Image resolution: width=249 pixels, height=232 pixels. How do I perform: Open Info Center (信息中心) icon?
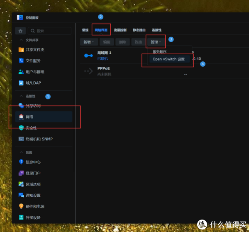tap(21, 162)
